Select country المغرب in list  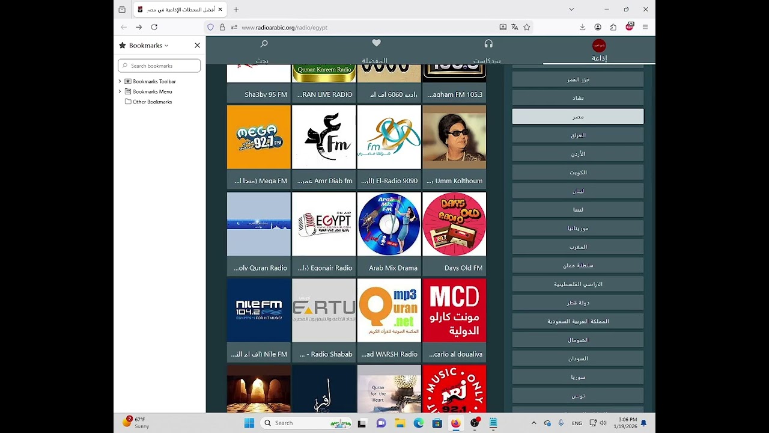point(578,247)
